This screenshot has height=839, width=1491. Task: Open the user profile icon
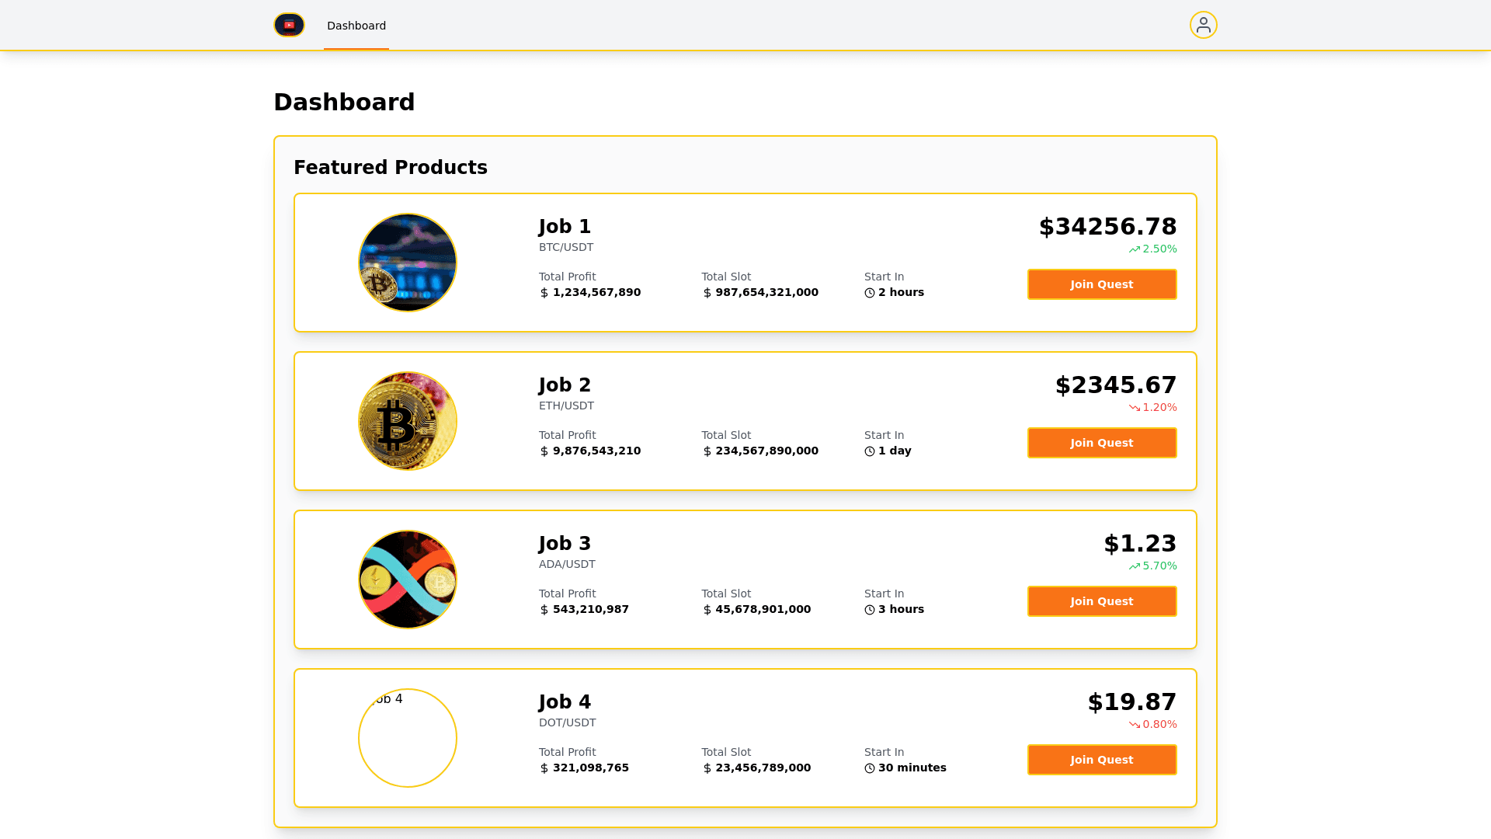1203,25
